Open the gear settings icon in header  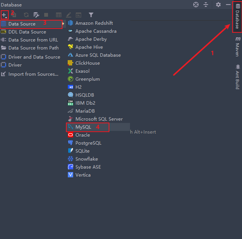pos(218,5)
